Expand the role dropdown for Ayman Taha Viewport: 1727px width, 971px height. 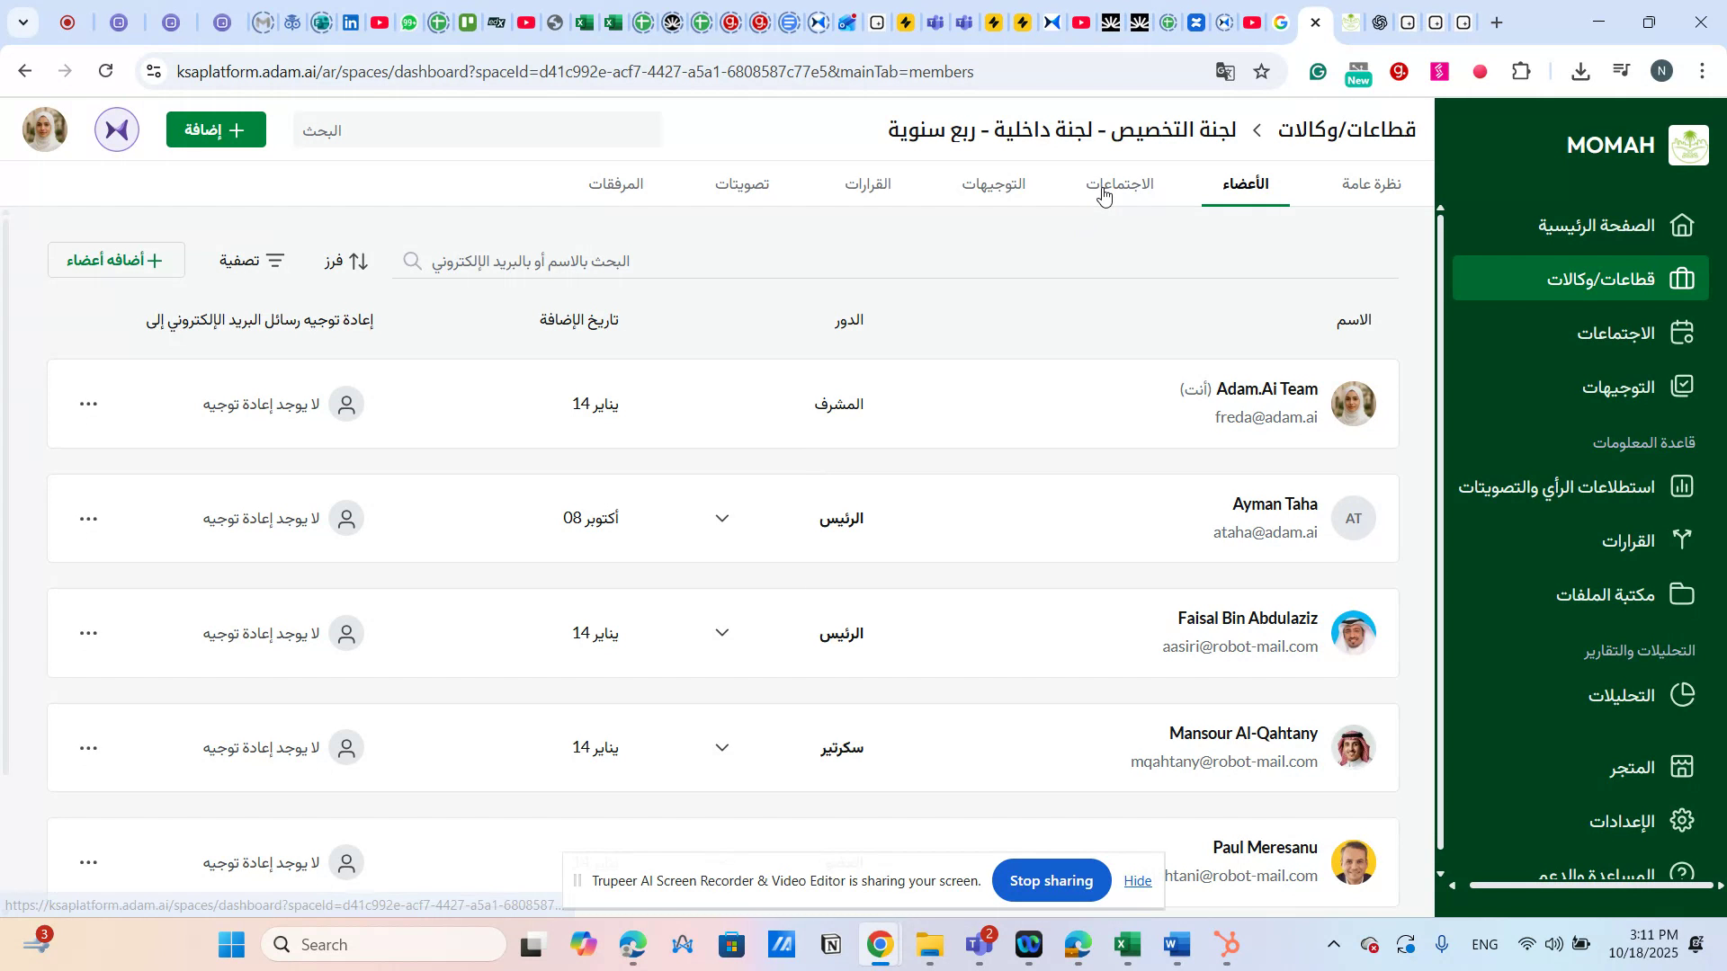pyautogui.click(x=722, y=518)
